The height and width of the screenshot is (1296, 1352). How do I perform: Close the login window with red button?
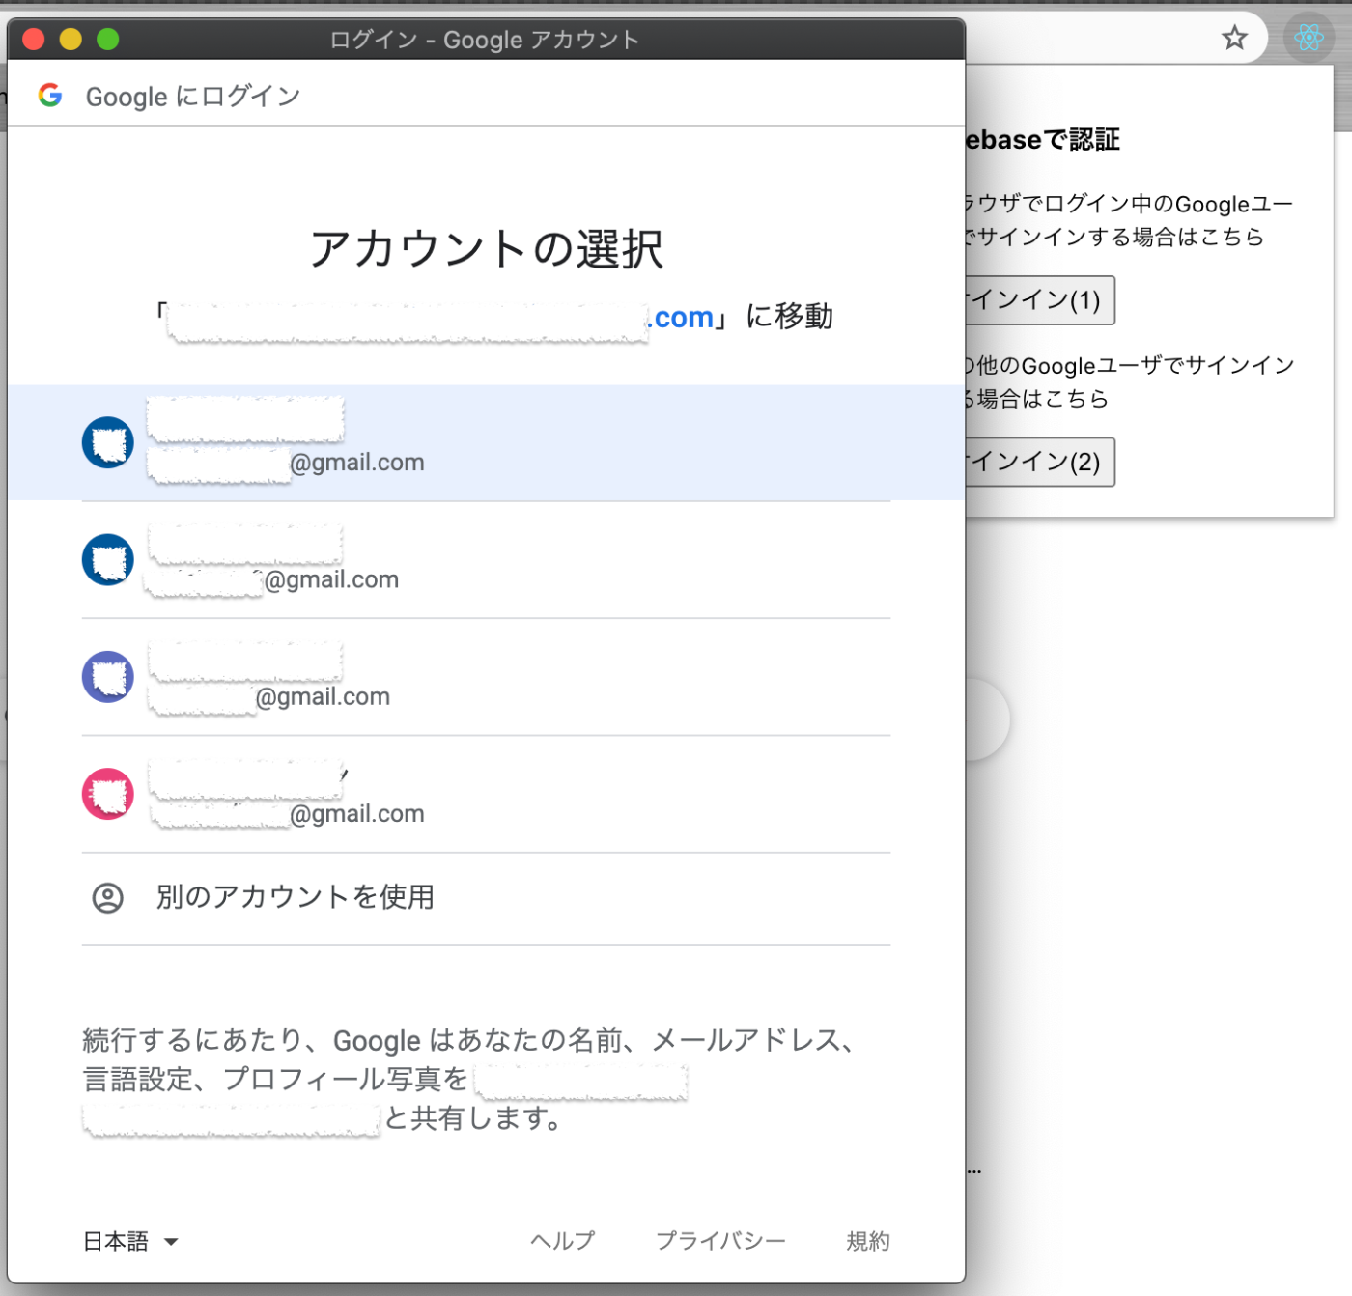point(34,39)
